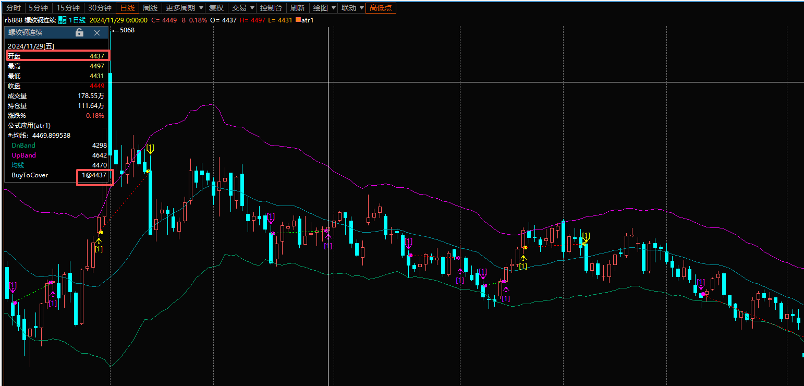Click the lock icon in the 螺纹钢连续 info panel
The width and height of the screenshot is (804, 386).
point(79,32)
